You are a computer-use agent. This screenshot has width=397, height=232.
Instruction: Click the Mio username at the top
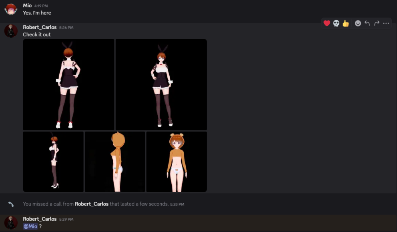click(x=27, y=6)
